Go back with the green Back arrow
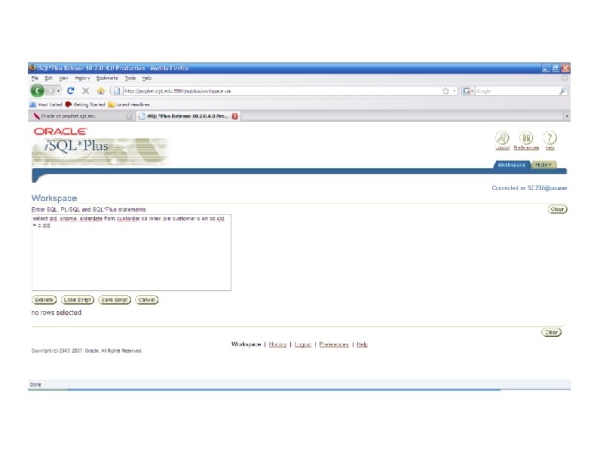The height and width of the screenshot is (452, 603). (x=37, y=90)
